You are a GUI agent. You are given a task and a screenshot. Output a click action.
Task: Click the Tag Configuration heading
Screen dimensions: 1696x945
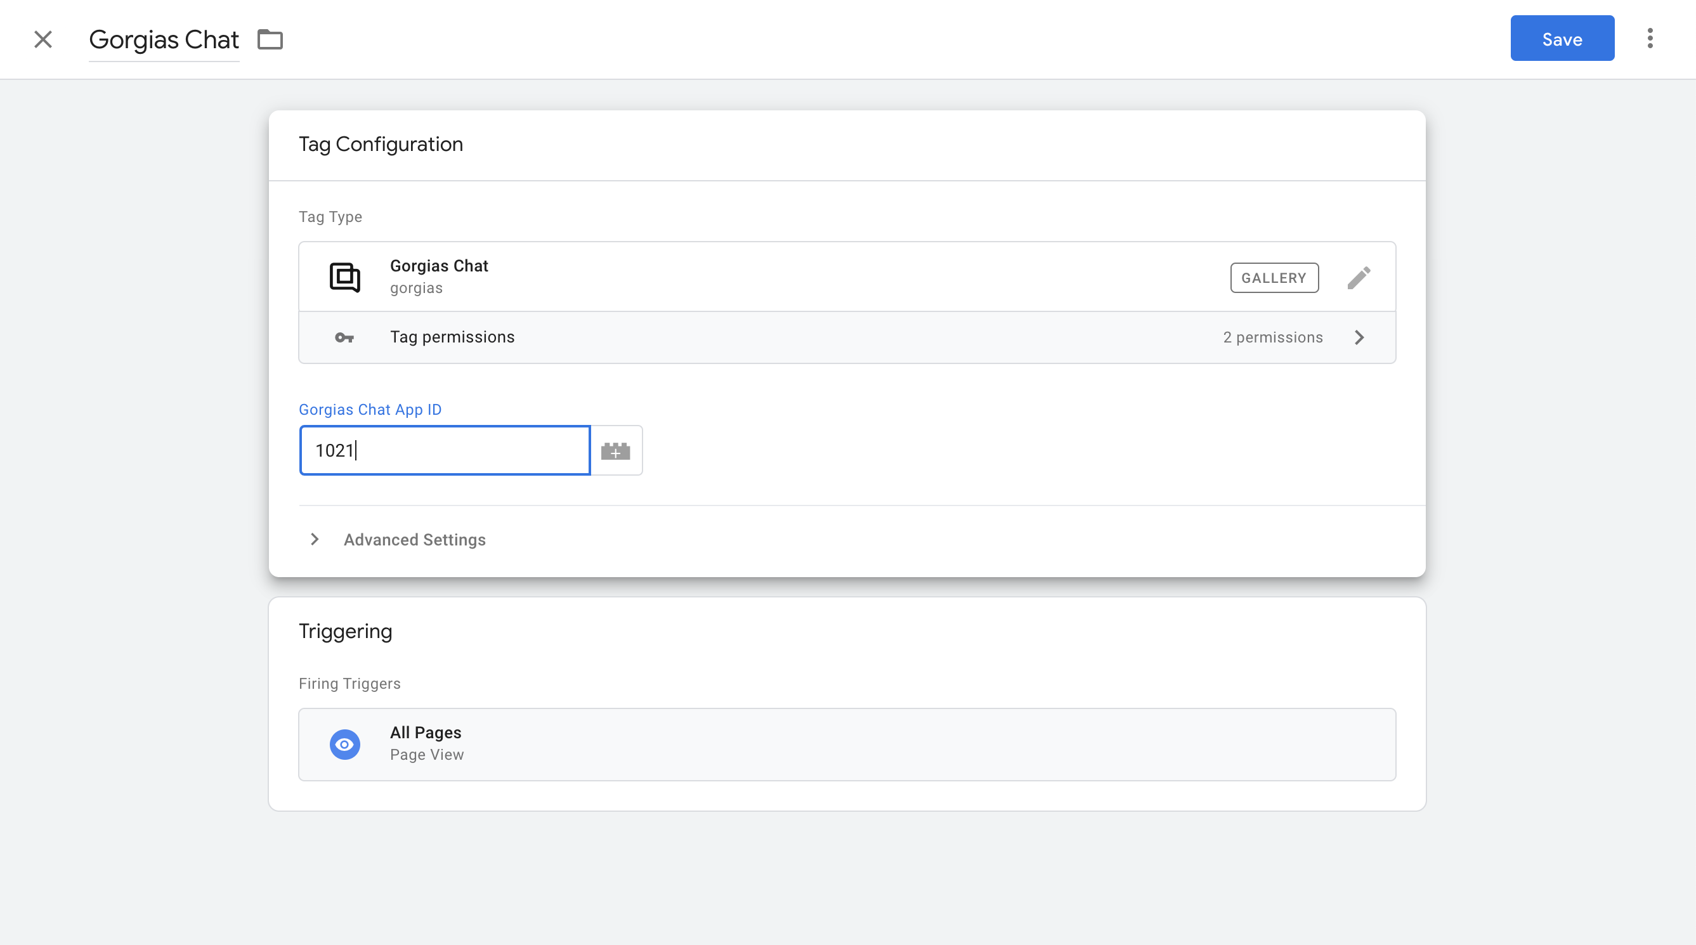pyautogui.click(x=381, y=144)
